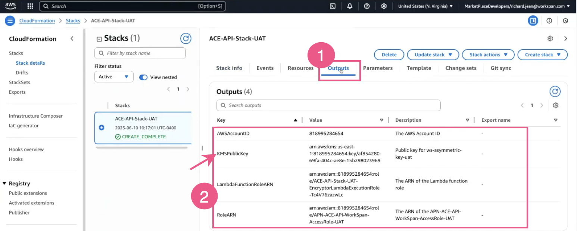577x231 pixels.
Task: Open the notifications bell
Action: pyautogui.click(x=350, y=6)
